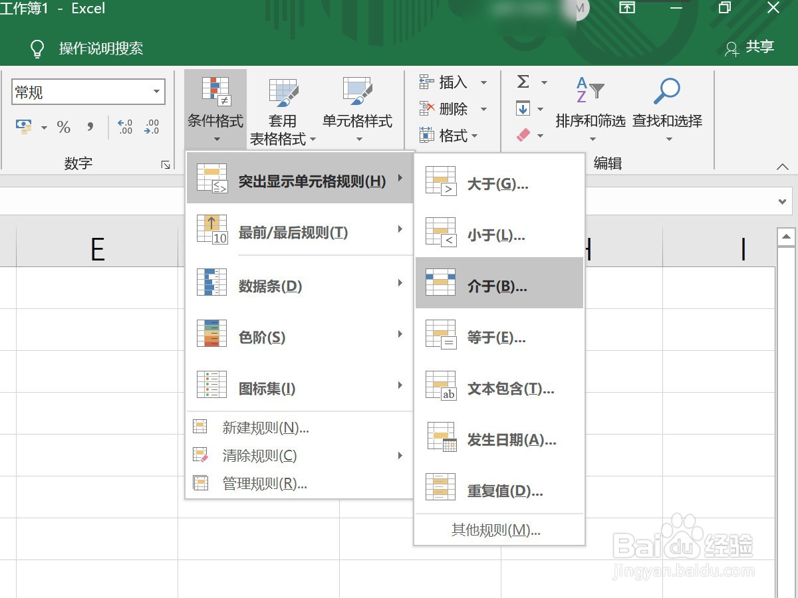798x598 pixels.
Task: Select 突出显示单元格规则(H) menu item
Action: 299,178
